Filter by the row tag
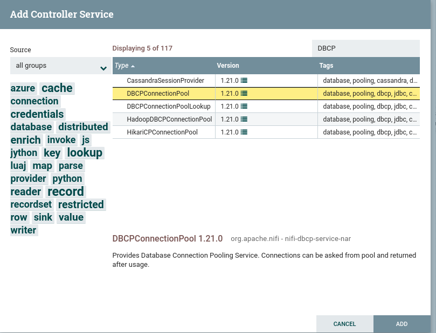This screenshot has width=436, height=333. [19, 217]
